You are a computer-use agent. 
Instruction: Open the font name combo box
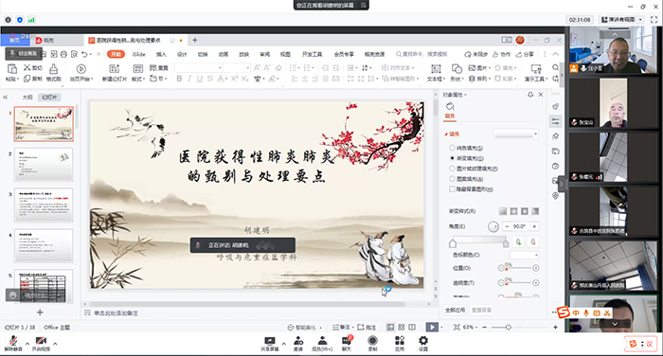pyautogui.click(x=198, y=67)
